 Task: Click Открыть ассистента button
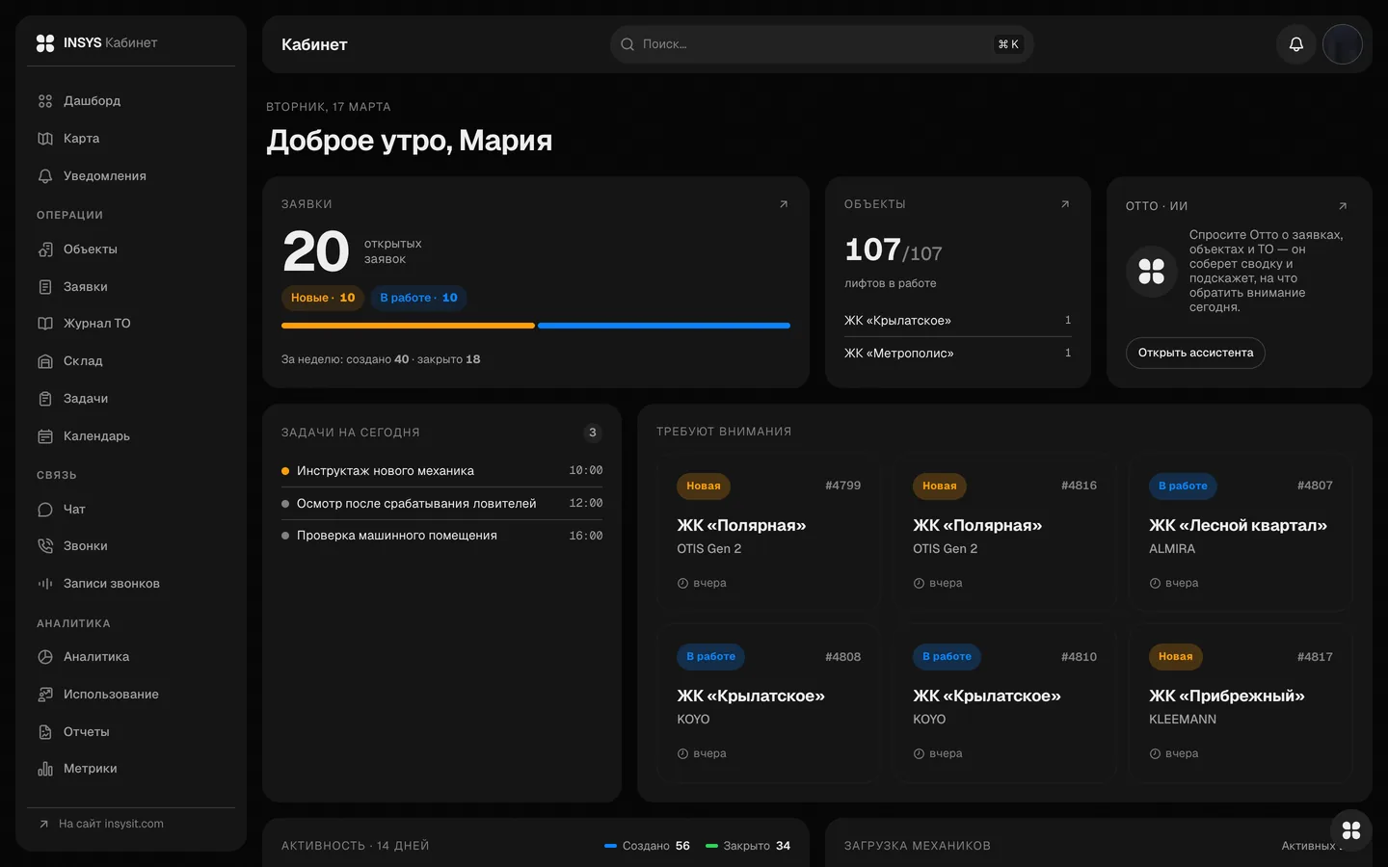coord(1195,353)
